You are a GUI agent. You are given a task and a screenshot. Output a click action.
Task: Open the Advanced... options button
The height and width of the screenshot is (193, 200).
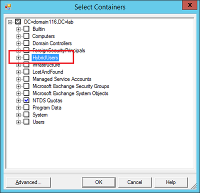(x=28, y=182)
